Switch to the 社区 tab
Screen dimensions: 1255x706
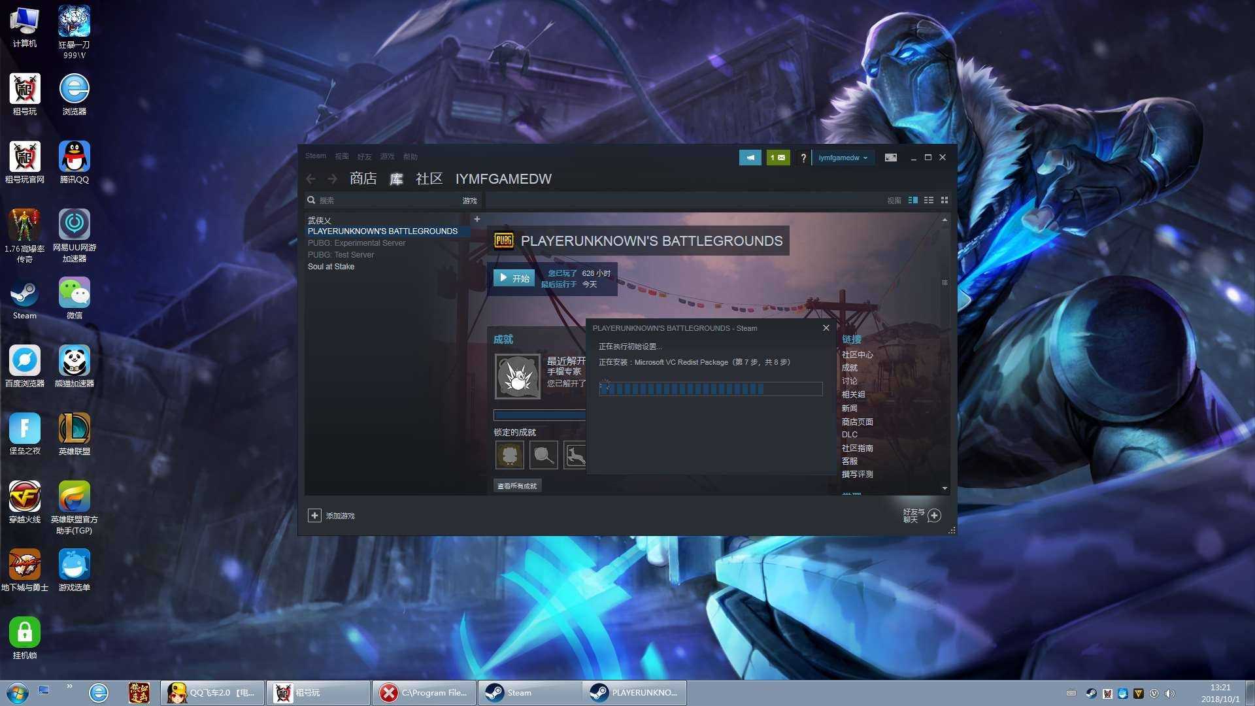[429, 178]
